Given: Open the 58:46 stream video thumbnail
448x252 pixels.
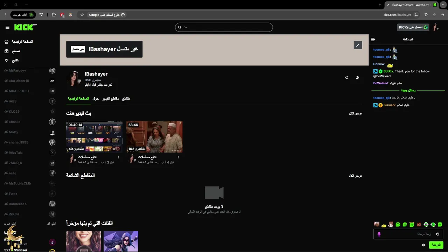Looking at the screenshot, I should point(154,137).
